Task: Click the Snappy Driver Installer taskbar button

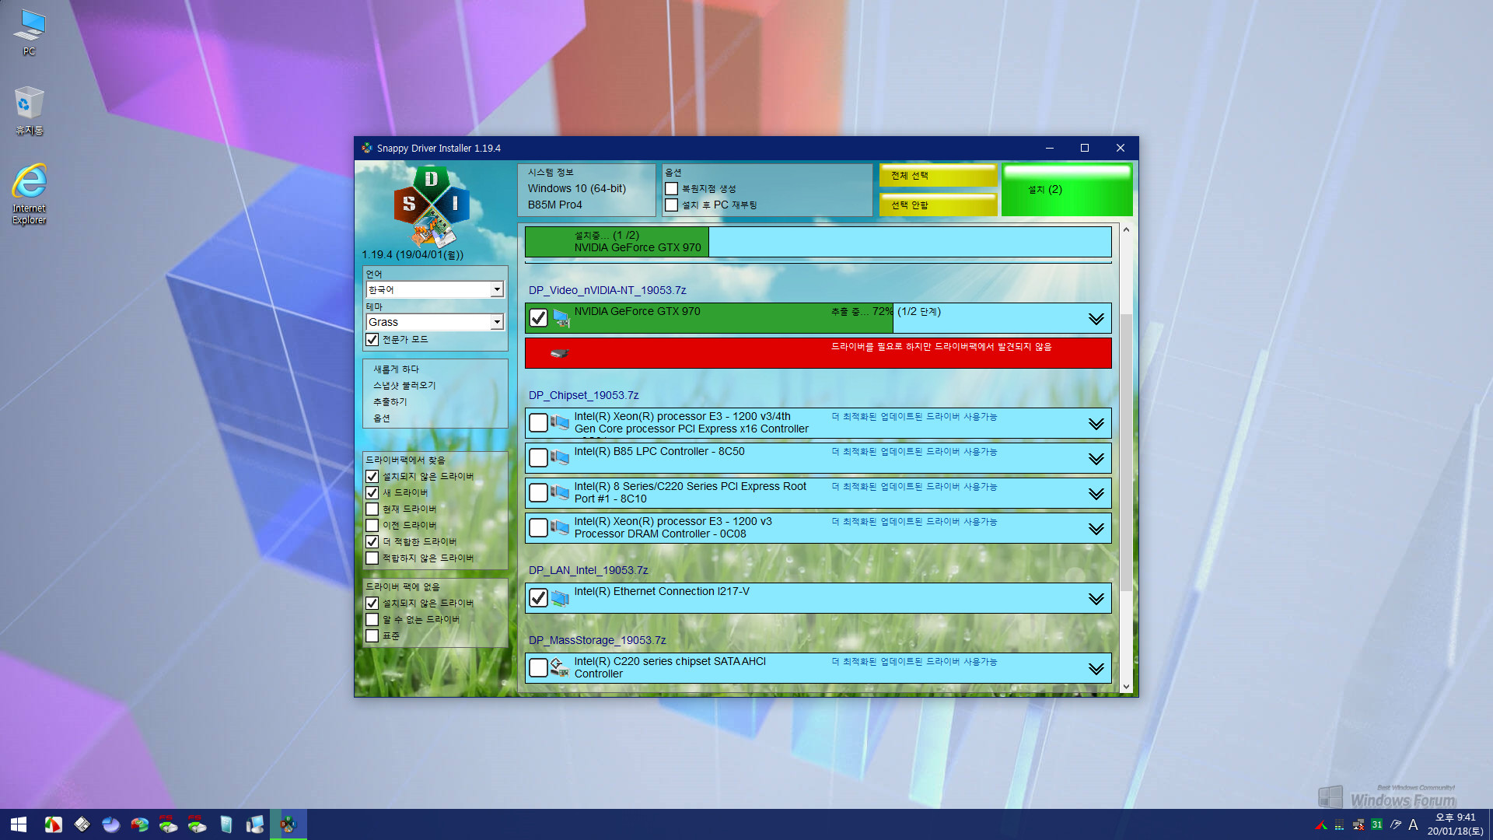Action: 288,824
